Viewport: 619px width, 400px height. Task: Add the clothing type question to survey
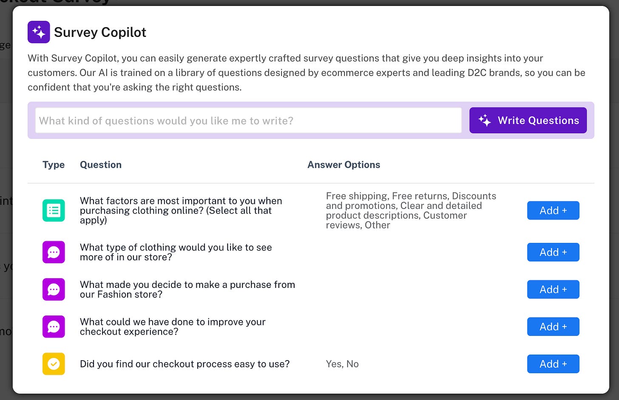pos(553,252)
